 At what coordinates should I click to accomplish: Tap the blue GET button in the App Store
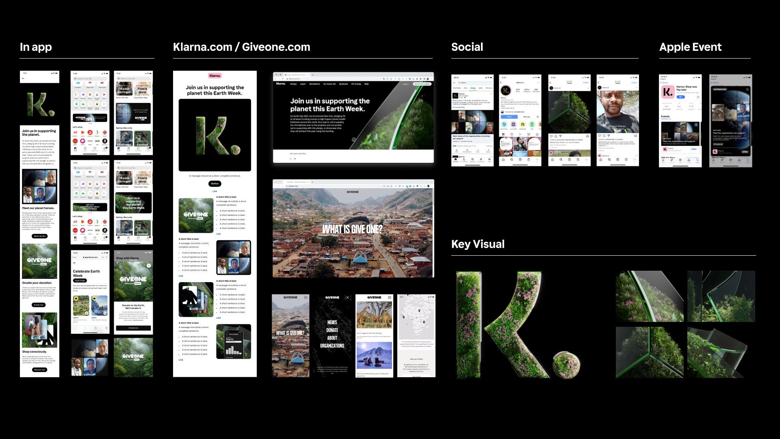(680, 97)
